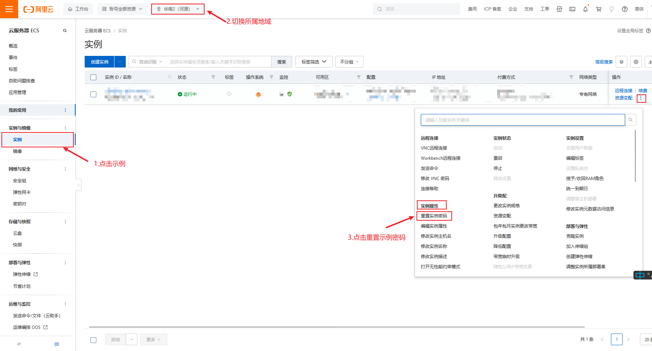Image resolution: width=652 pixels, height=351 pixels.
Task: Tick the checkbox for the running instance row
Action: tap(93, 94)
